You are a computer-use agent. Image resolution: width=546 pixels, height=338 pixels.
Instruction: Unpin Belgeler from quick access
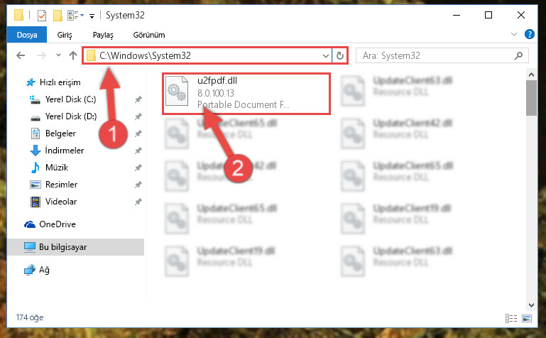tap(138, 133)
